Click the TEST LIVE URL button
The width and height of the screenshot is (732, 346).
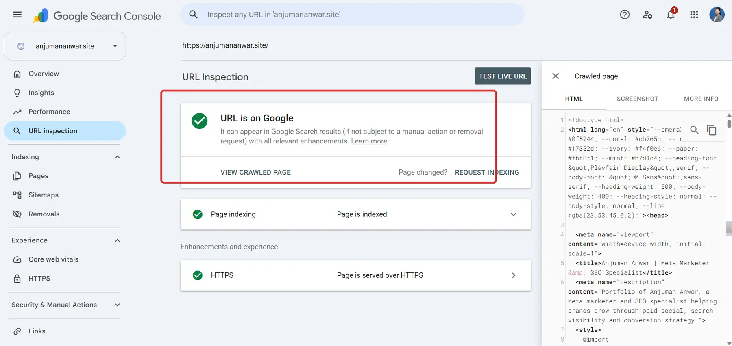pos(503,76)
